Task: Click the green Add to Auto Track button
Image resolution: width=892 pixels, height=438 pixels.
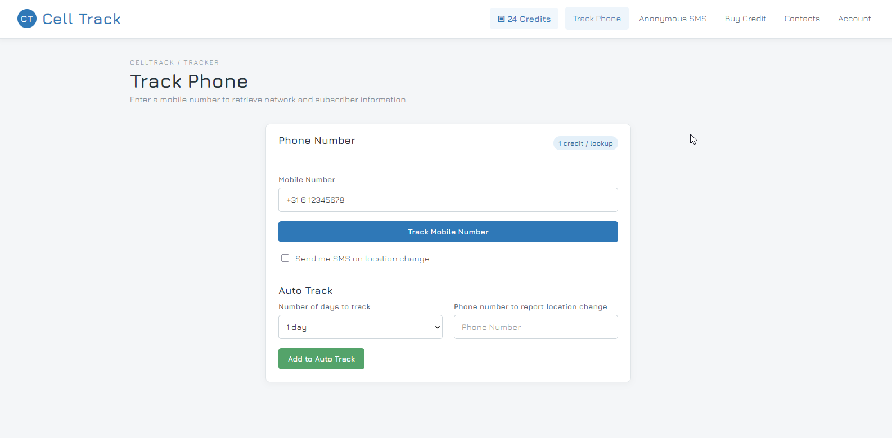Action: coord(321,359)
